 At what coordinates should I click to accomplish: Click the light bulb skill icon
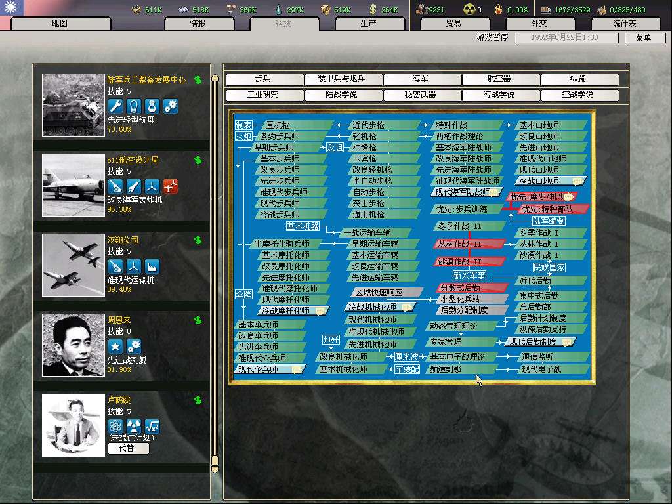pos(134,106)
